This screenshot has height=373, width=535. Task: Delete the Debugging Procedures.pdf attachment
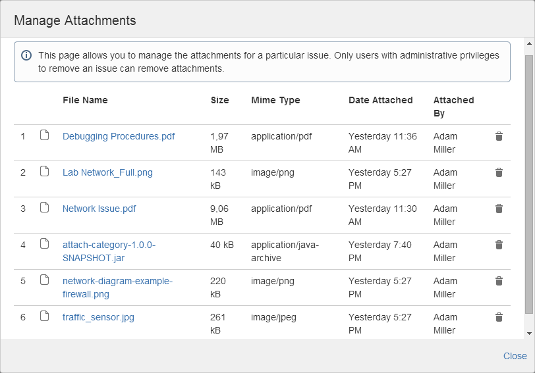coord(499,136)
